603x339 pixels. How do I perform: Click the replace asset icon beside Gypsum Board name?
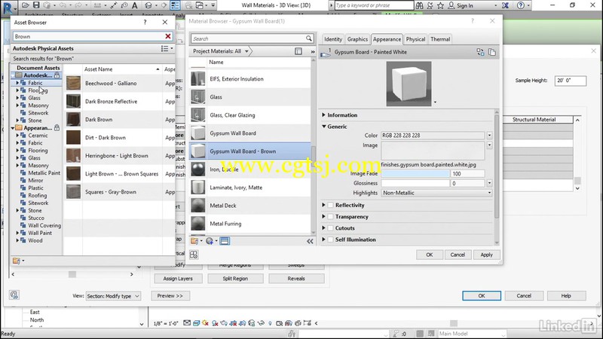[x=480, y=52]
